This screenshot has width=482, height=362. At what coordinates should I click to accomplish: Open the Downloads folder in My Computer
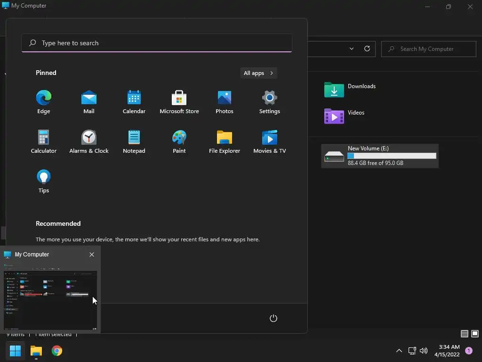coord(350,89)
